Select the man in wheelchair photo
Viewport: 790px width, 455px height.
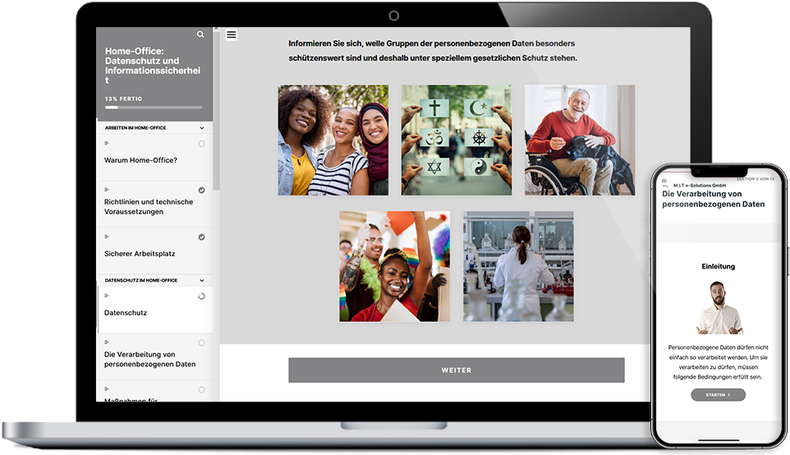pyautogui.click(x=580, y=140)
